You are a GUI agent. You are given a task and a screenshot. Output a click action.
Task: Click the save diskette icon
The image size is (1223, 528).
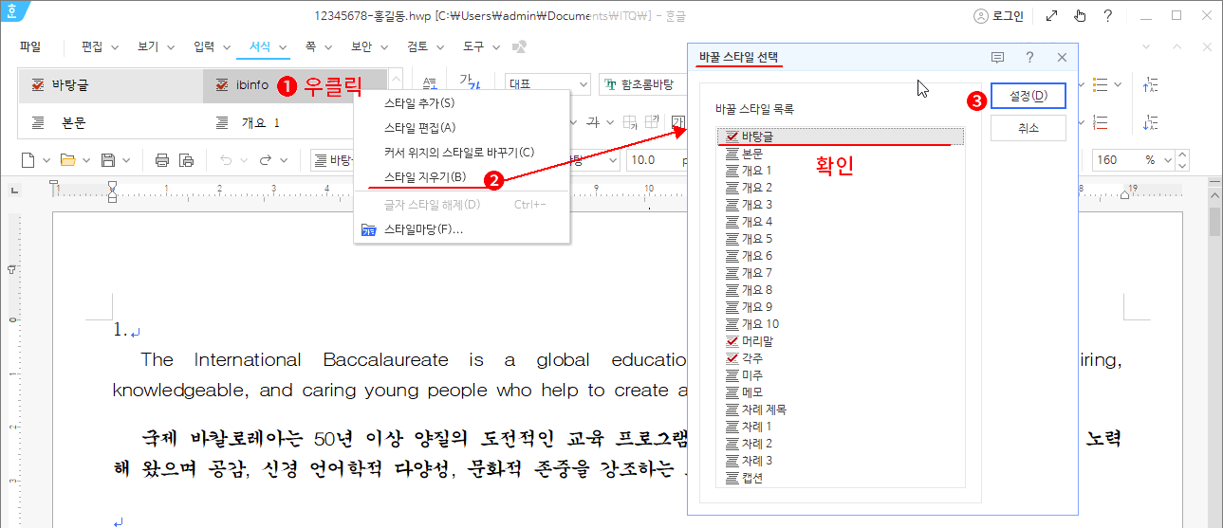click(x=108, y=160)
